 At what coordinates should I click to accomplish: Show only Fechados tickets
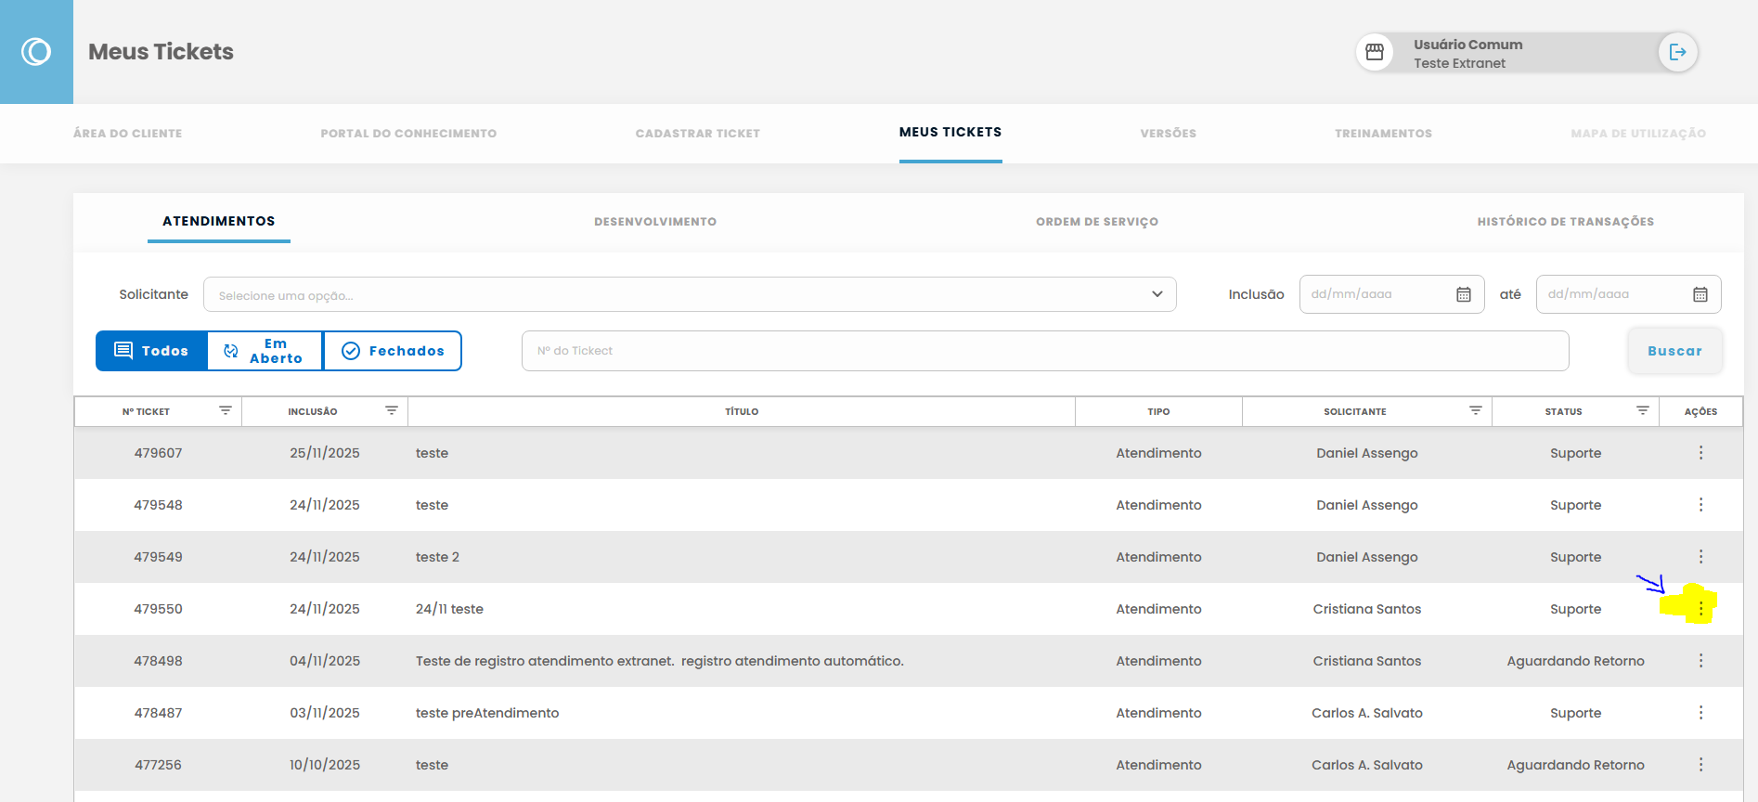point(393,351)
